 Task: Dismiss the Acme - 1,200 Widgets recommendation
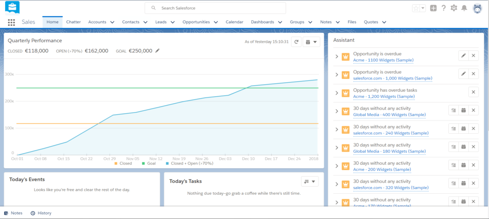point(473,92)
